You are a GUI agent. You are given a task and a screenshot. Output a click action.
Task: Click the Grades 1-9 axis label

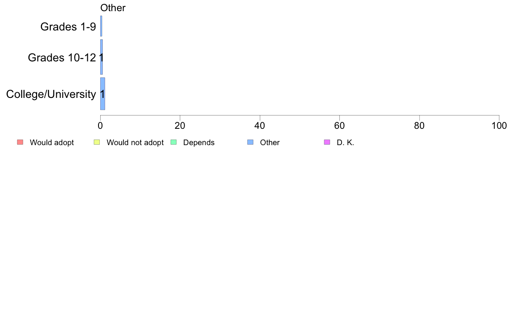point(68,27)
